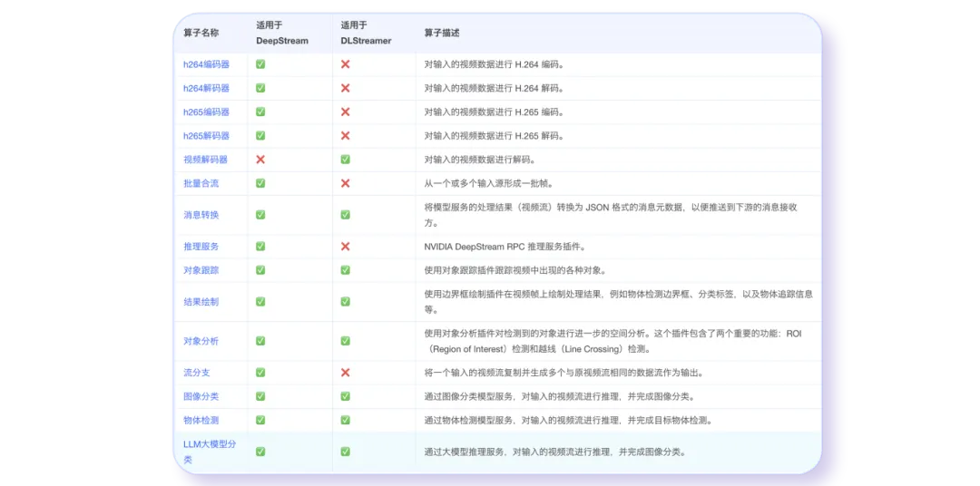Viewport: 980px width, 486px height.
Task: Open the 图像分类 operator link
Action: (x=201, y=396)
